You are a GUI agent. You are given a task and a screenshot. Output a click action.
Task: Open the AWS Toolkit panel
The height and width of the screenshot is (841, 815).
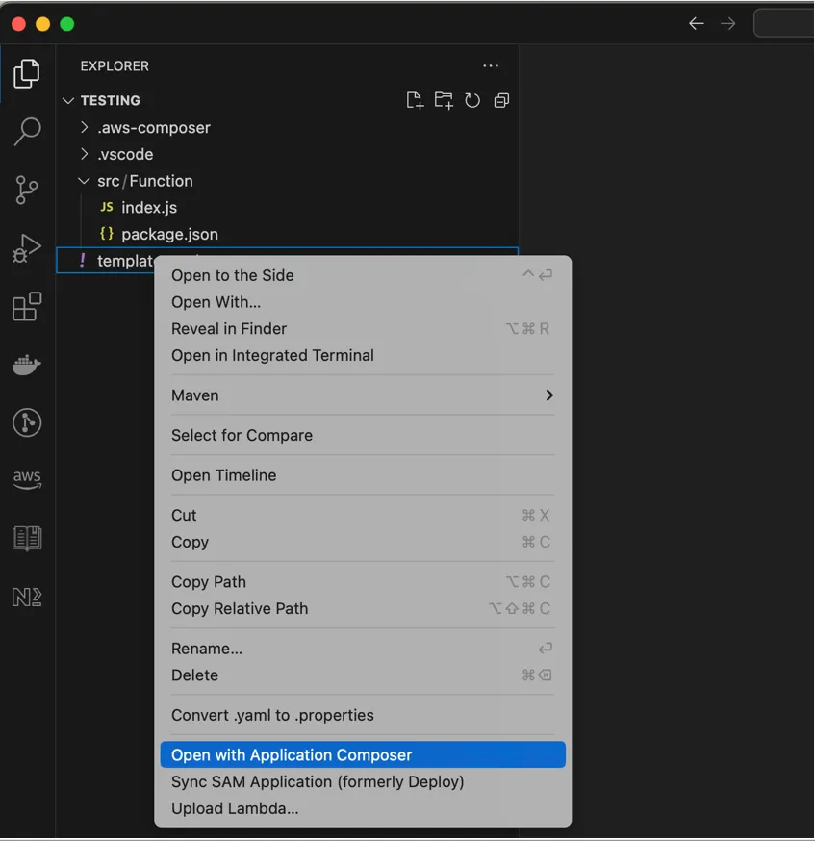(x=27, y=479)
